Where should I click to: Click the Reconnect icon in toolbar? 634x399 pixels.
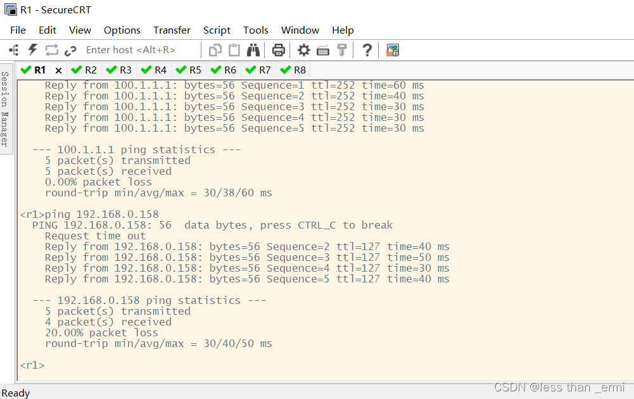tap(52, 50)
